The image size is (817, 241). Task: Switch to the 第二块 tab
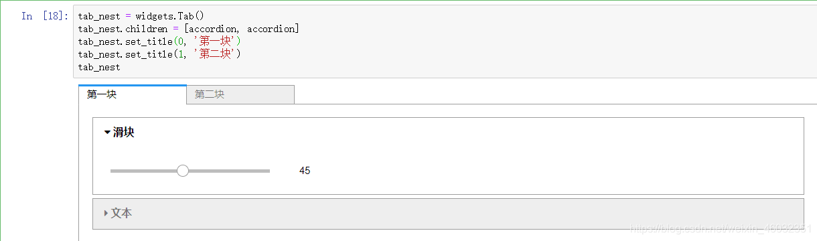(x=240, y=94)
